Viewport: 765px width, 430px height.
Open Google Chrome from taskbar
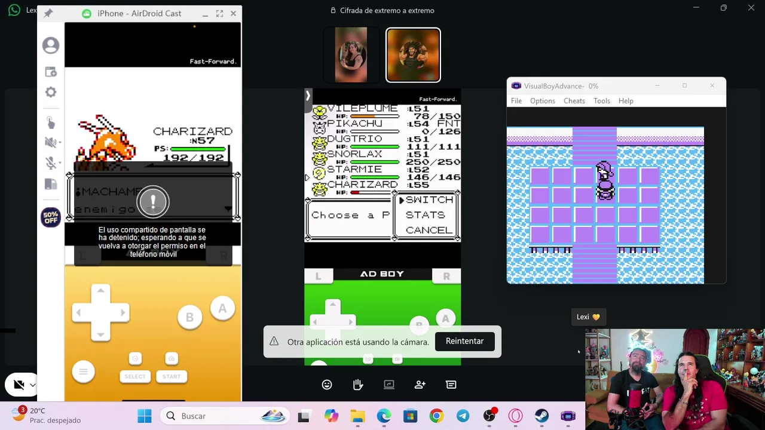pos(436,416)
